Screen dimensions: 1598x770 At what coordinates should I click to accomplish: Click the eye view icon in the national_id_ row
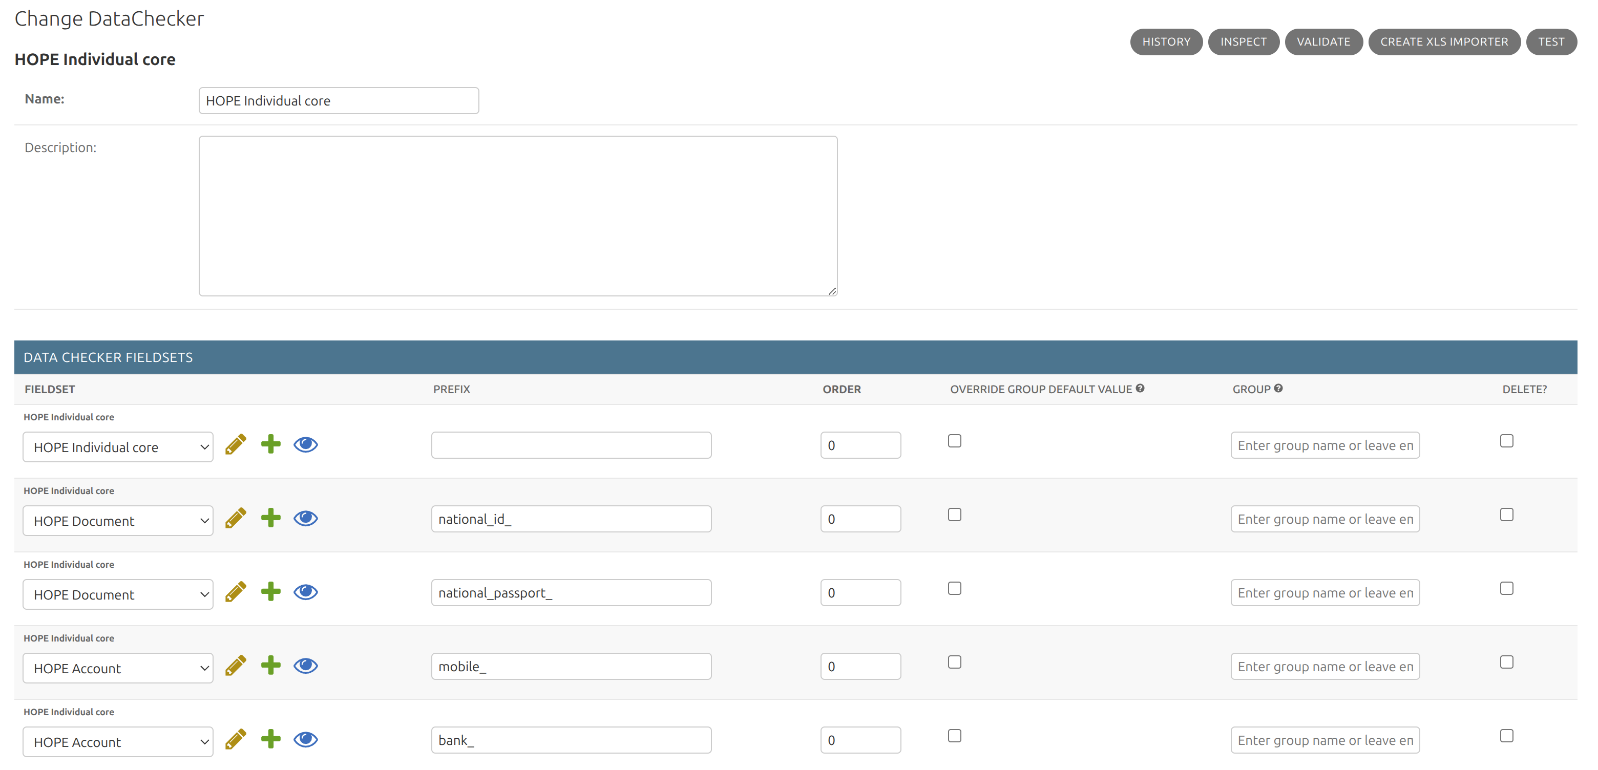click(305, 518)
